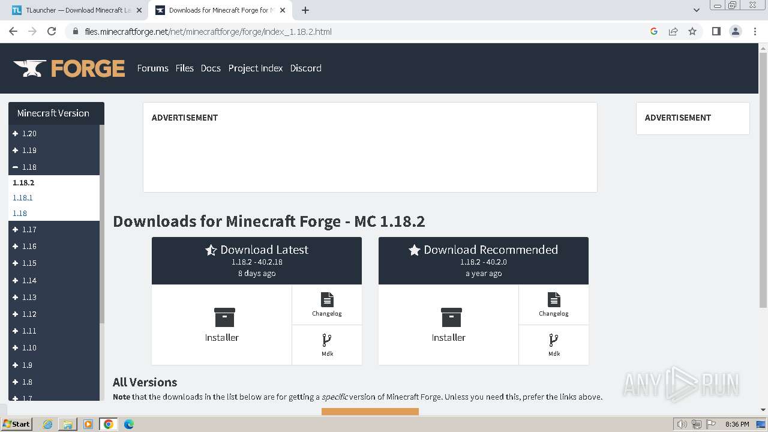
Task: Open the tab search dropdown chevron
Action: pyautogui.click(x=696, y=10)
